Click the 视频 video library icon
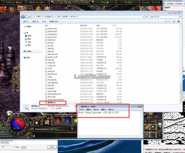The image size is (185, 153). coord(26,36)
